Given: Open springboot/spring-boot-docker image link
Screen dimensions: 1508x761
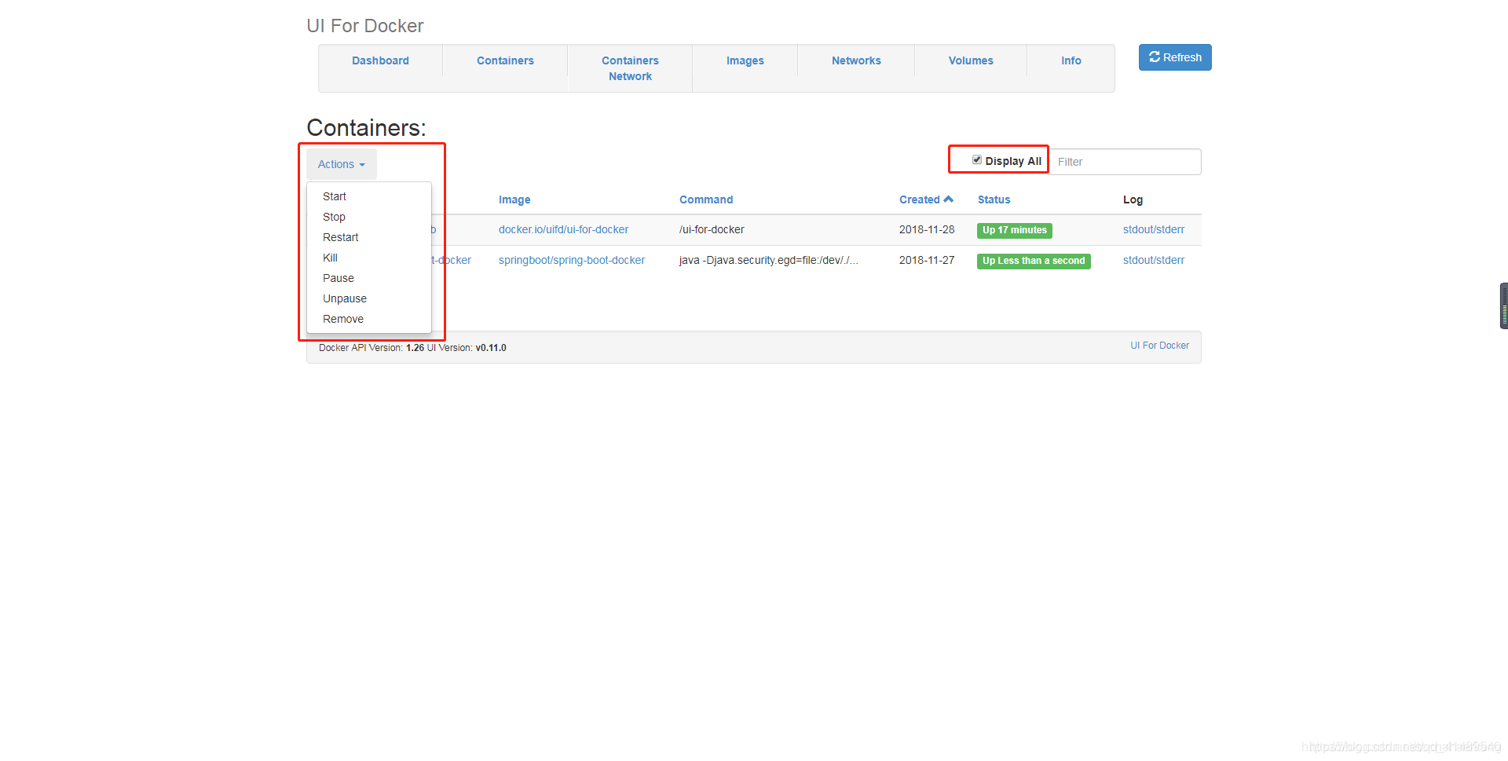Looking at the screenshot, I should pyautogui.click(x=572, y=260).
